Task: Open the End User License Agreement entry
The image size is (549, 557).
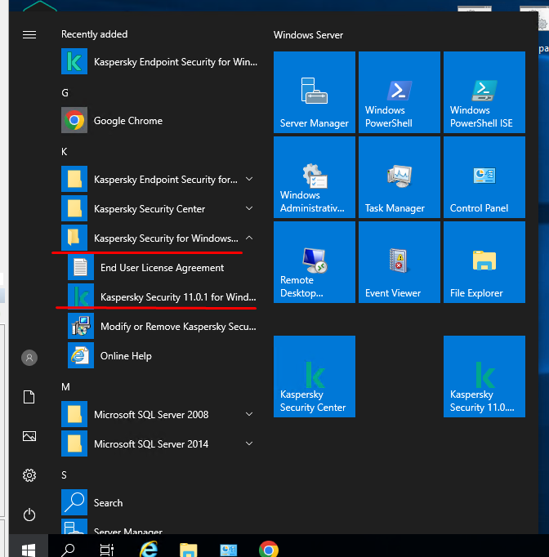Action: pyautogui.click(x=162, y=268)
